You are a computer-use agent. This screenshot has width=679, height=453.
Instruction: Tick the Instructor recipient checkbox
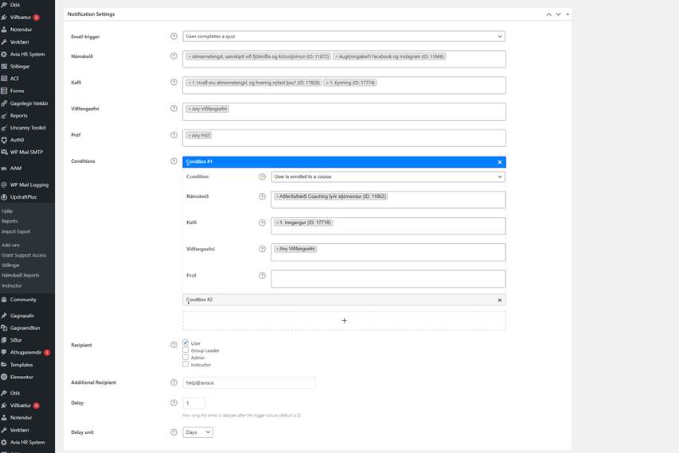185,365
